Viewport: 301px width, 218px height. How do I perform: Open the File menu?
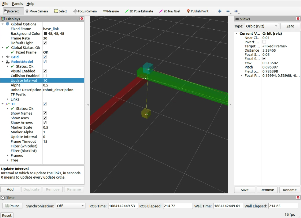tap(5, 4)
